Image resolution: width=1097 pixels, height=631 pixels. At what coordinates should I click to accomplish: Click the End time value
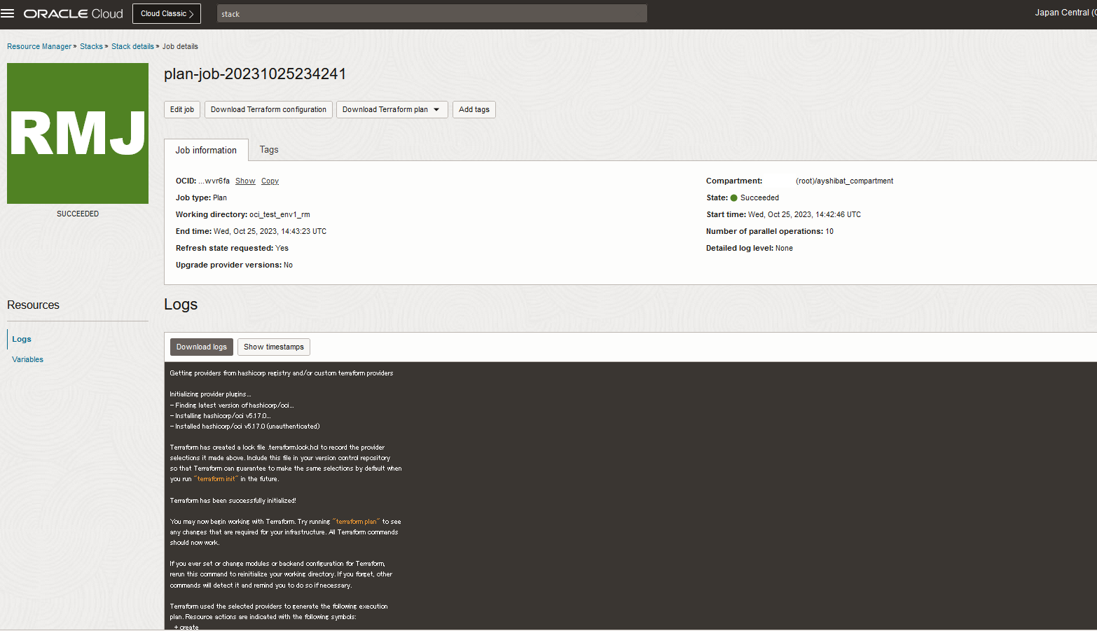point(270,231)
